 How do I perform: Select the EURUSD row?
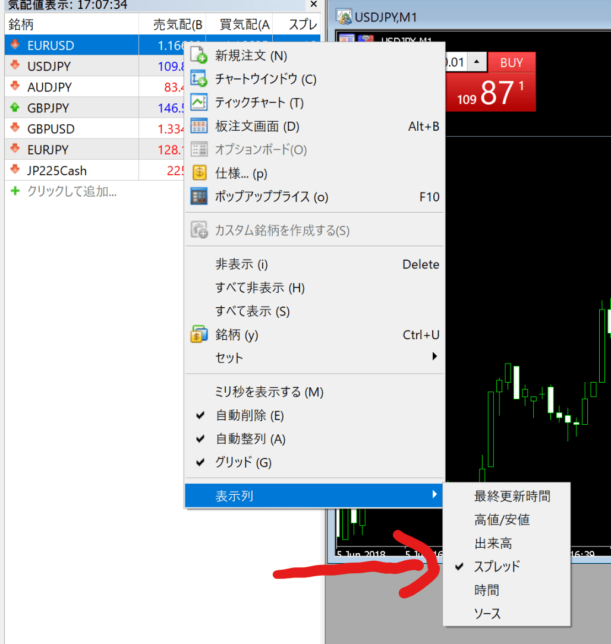95,45
